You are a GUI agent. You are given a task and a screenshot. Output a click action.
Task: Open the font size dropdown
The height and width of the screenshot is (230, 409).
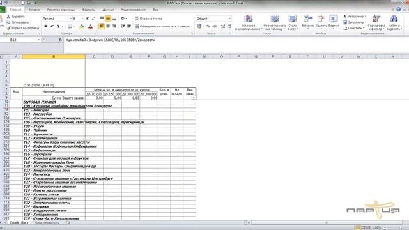pos(82,19)
